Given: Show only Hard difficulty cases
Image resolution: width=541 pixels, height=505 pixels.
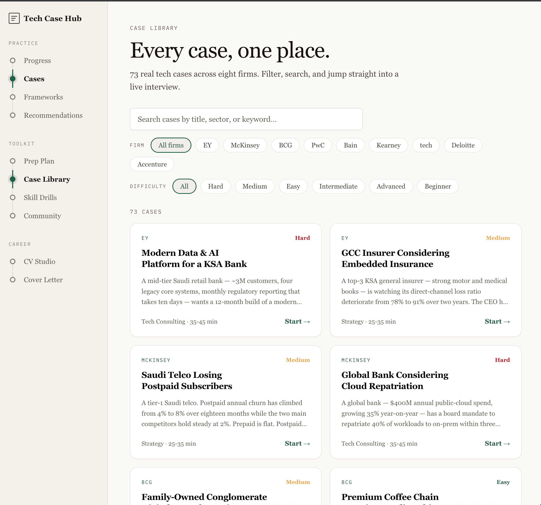Looking at the screenshot, I should (x=215, y=186).
